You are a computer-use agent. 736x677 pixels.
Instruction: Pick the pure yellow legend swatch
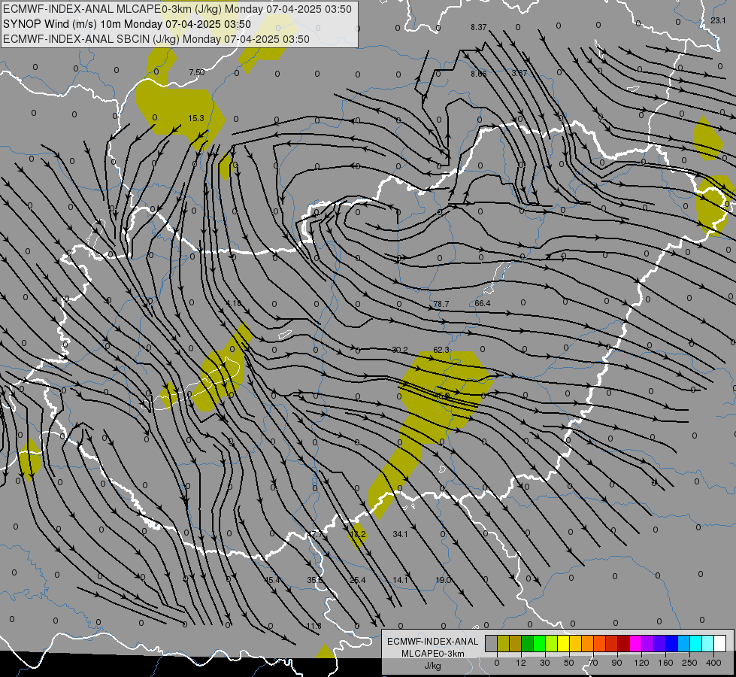click(x=564, y=643)
